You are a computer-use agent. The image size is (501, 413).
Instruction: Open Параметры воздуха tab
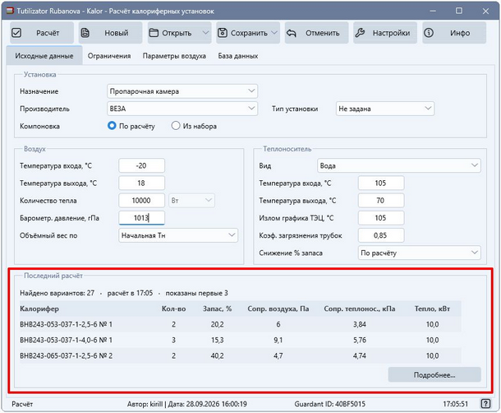click(174, 56)
